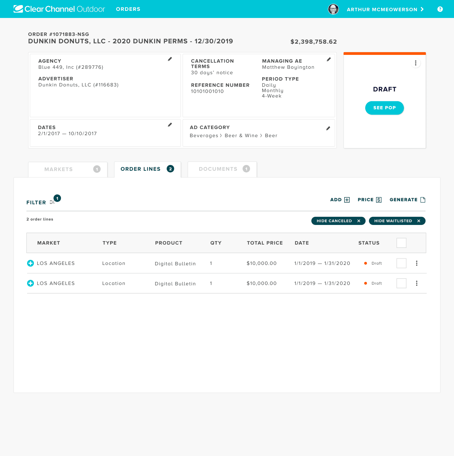Sort by the MARKET column header
This screenshot has width=454, height=456.
click(x=48, y=243)
